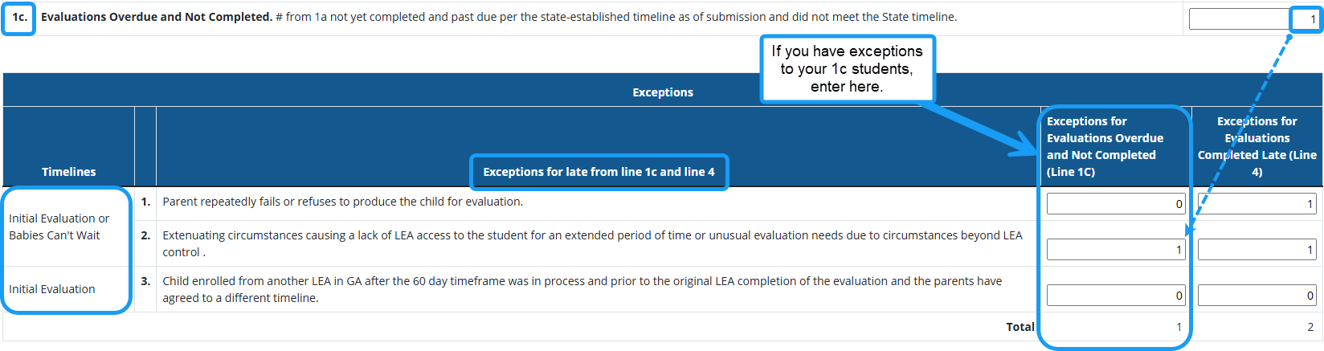Image resolution: width=1324 pixels, height=351 pixels.
Task: Click the Line 1C input for parent refusal row
Action: tap(1115, 204)
